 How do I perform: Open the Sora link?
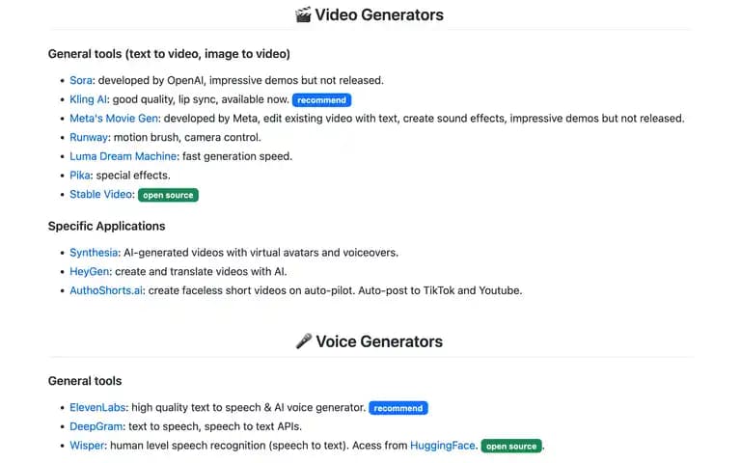[x=81, y=80]
